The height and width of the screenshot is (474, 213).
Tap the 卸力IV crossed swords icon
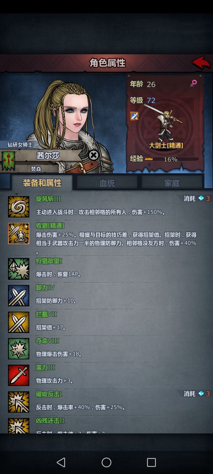[x=19, y=296]
